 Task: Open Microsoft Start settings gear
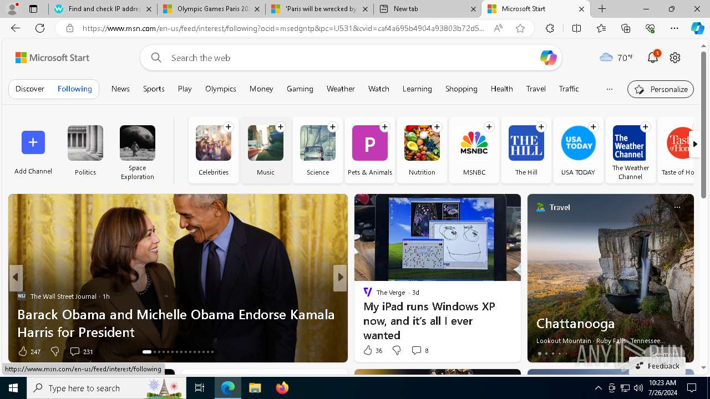[x=675, y=58]
